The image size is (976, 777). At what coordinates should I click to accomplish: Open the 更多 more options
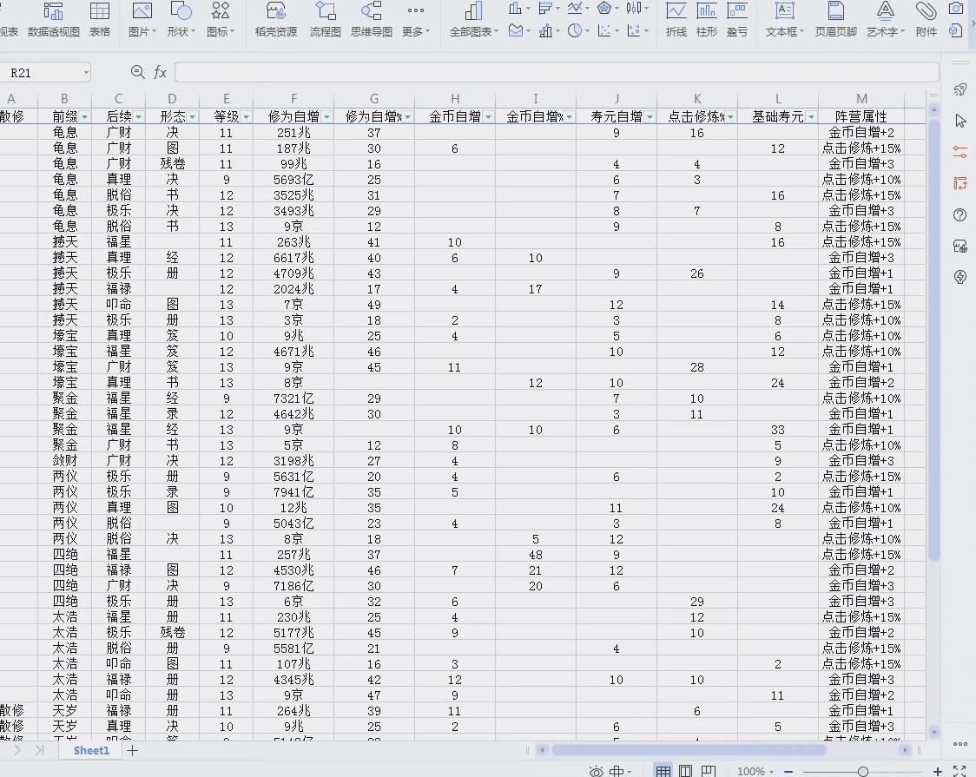(416, 20)
